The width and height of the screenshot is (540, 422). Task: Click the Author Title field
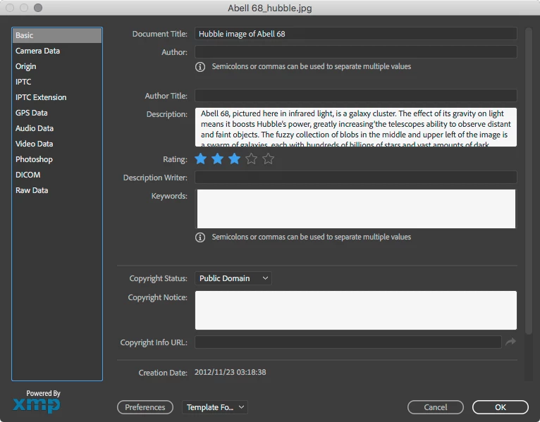click(356, 96)
